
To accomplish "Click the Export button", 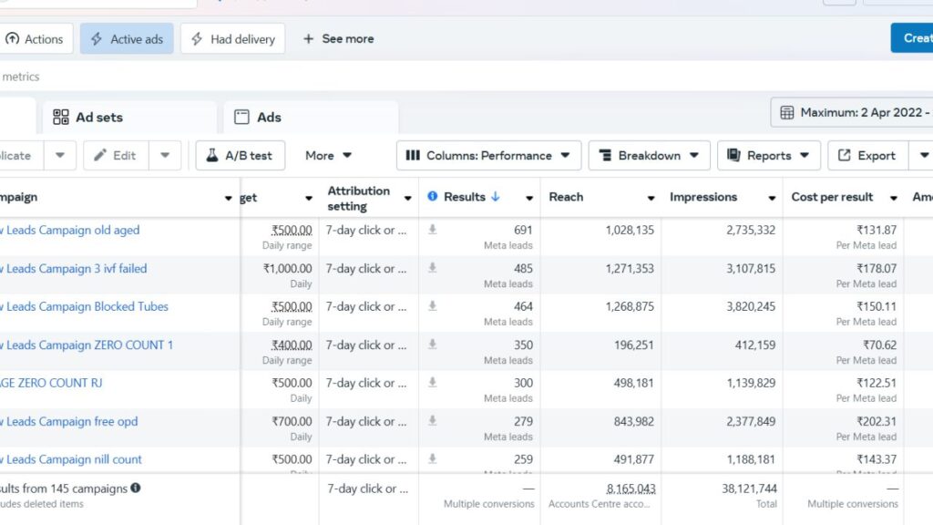I will (x=866, y=156).
